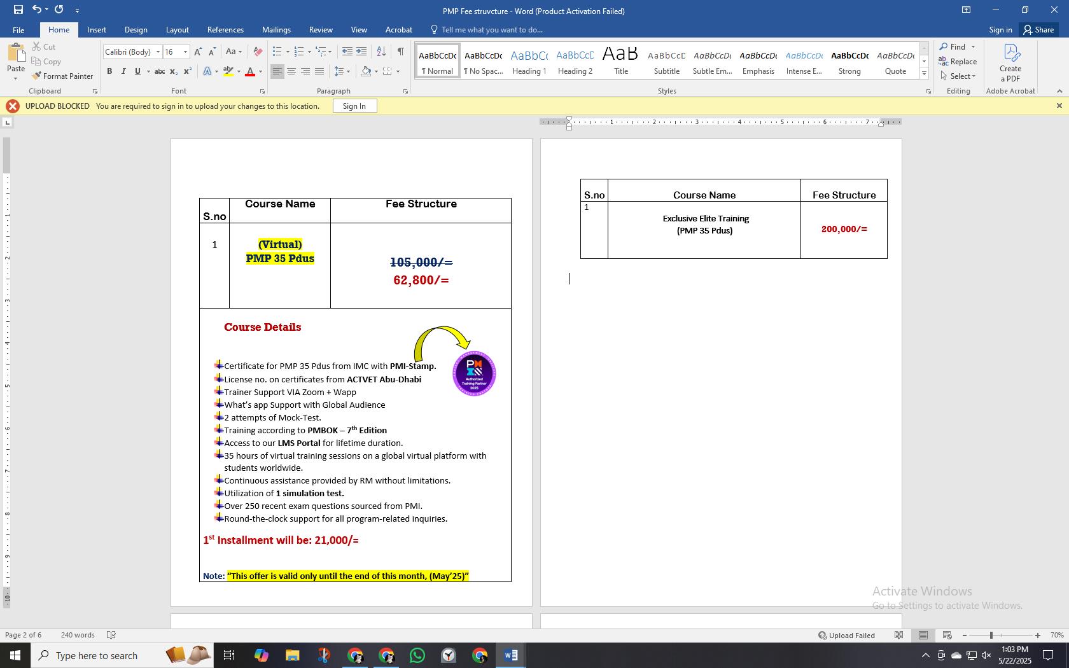Viewport: 1069px width, 668px height.
Task: Open Text Effects and Typography icon
Action: 207,71
